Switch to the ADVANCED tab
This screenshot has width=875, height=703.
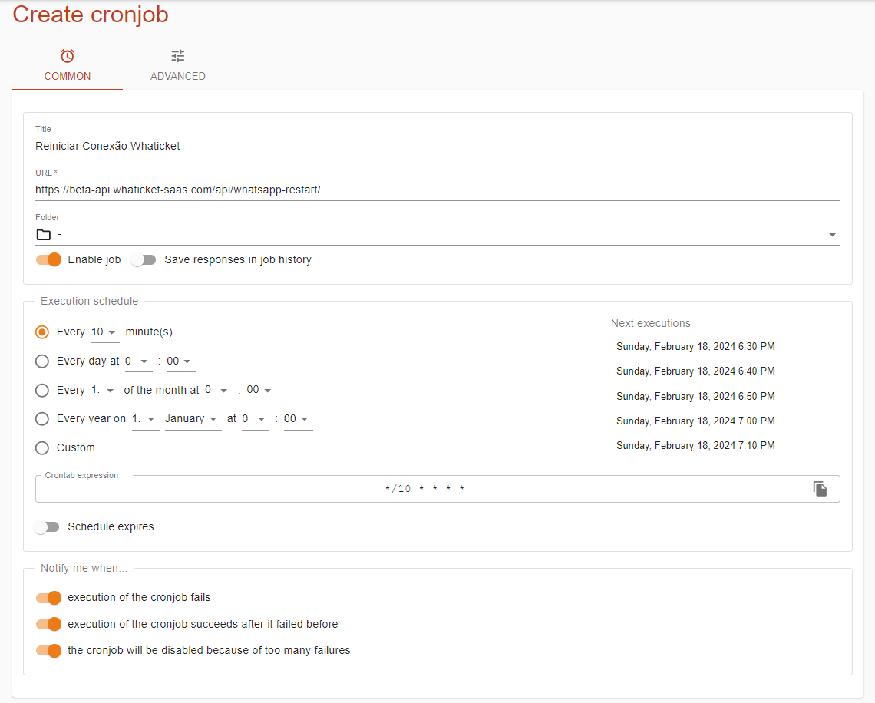178,68
